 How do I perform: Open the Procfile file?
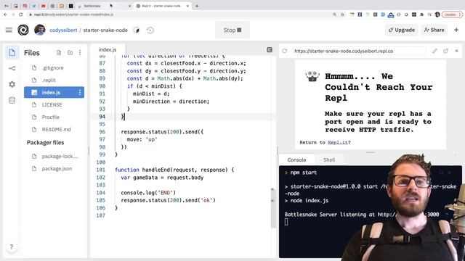coord(54,117)
